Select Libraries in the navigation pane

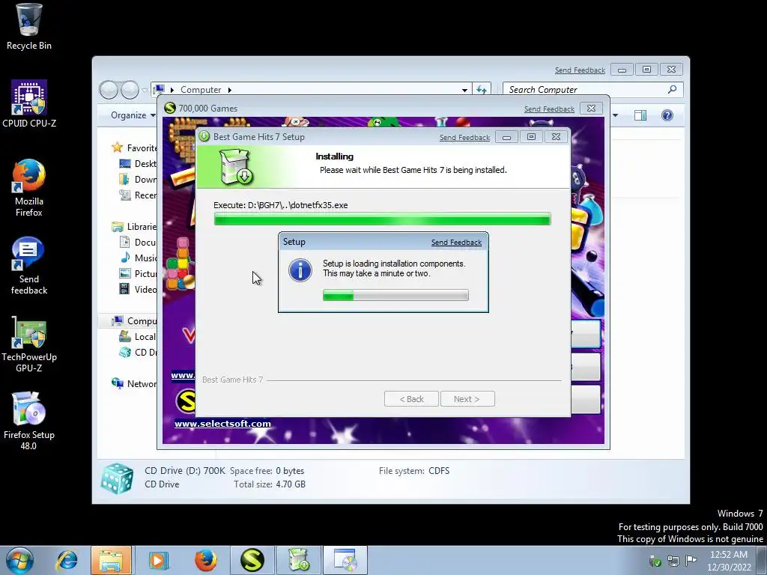(135, 226)
